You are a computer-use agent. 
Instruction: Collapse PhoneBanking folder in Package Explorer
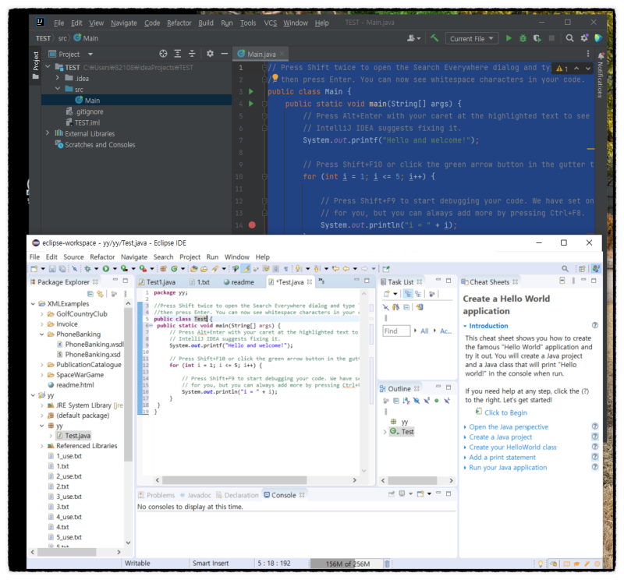coord(42,334)
